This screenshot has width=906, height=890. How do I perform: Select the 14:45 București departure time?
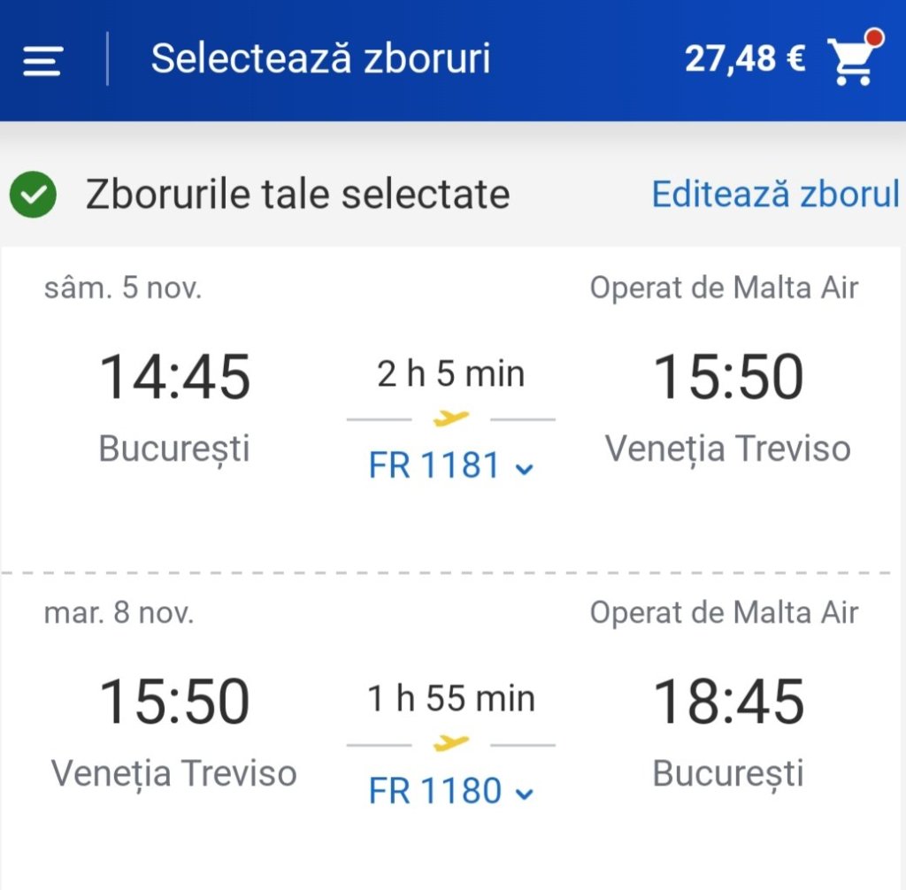point(174,378)
